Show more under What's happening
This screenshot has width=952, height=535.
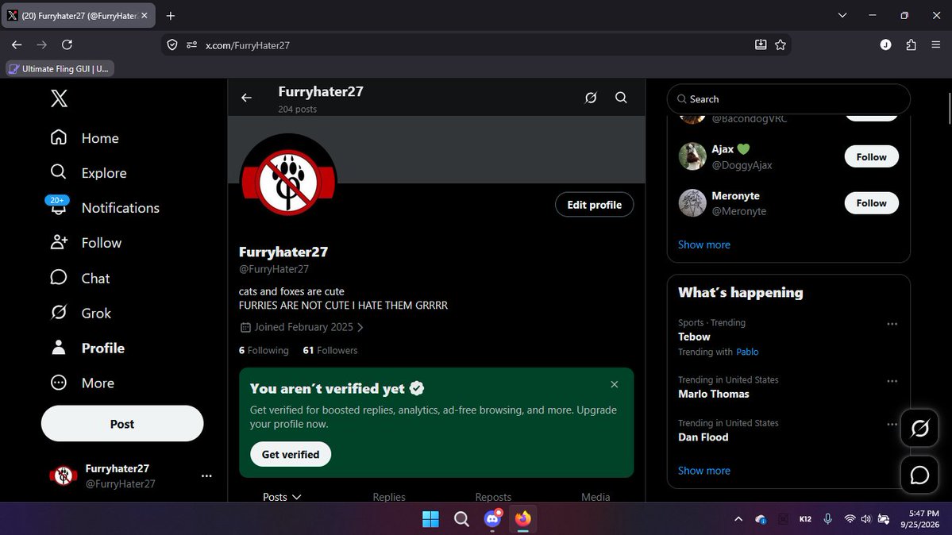tap(704, 471)
